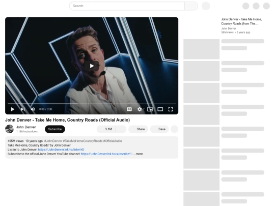Enter full screen mode

171,109
